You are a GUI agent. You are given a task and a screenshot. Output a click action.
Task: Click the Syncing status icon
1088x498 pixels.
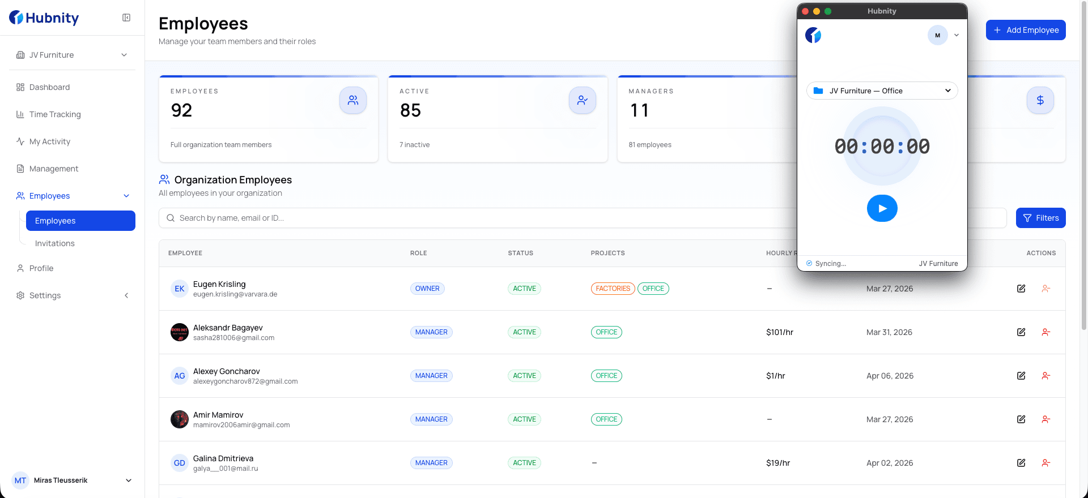pos(809,263)
